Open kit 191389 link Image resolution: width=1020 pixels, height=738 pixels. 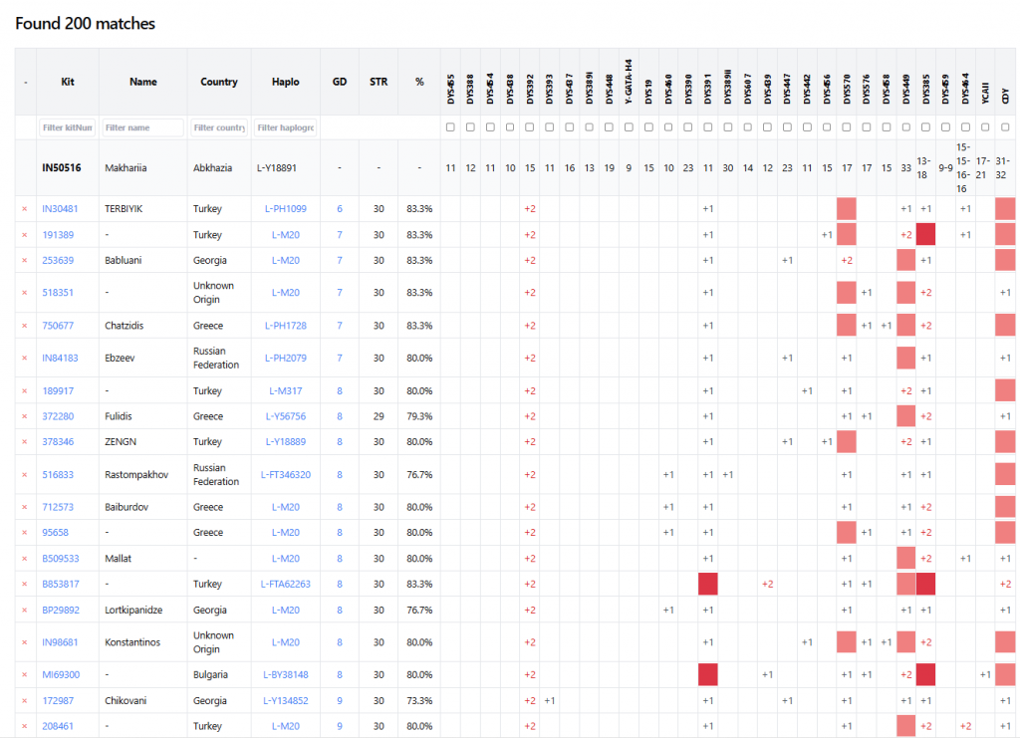57,235
